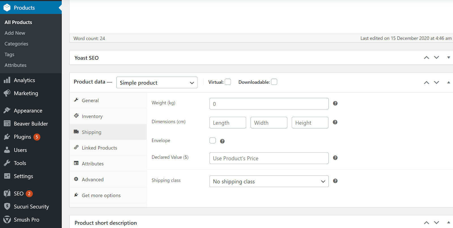Click the Weight (kg) input field
Screen dimensions: 453x228
[269, 104]
